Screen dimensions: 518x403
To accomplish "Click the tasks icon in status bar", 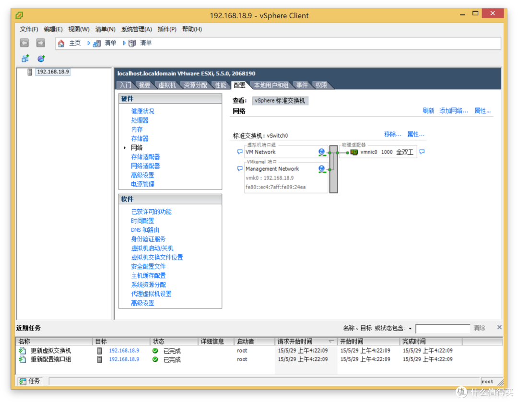I will 23,381.
